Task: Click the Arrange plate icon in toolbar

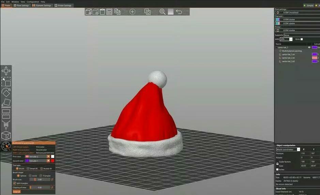Action: [x=109, y=12]
